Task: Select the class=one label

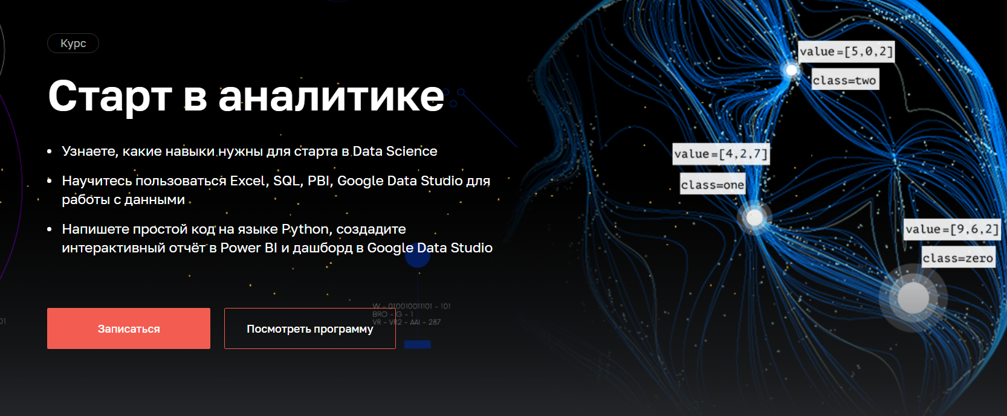Action: pyautogui.click(x=713, y=185)
